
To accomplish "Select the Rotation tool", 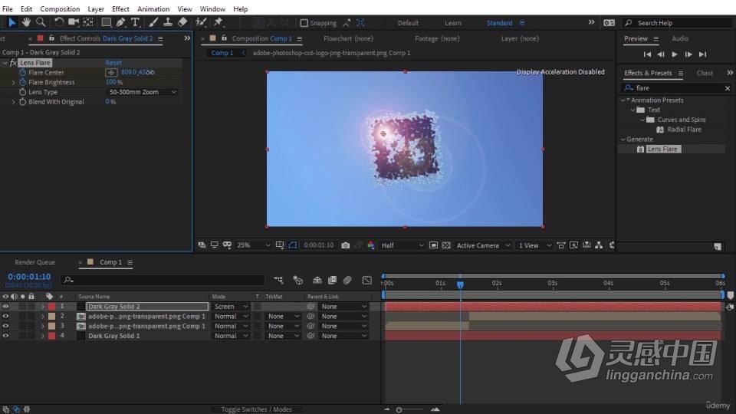I will click(59, 22).
